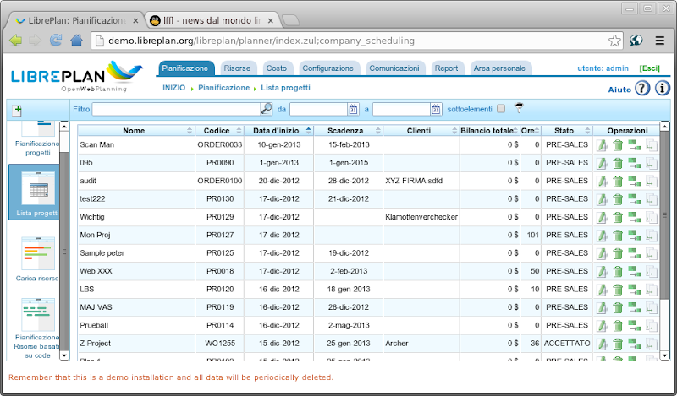Viewport: 677px width, 396px height.
Task: Edit the Scan Man project
Action: (603, 145)
